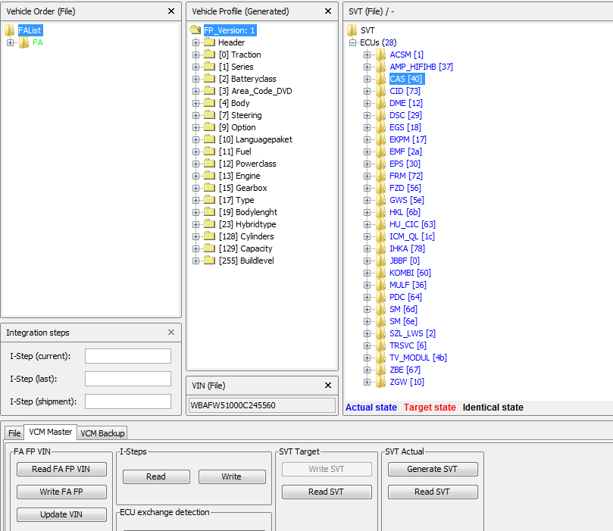
Task: Select the ICM_QL [1c] tree item
Action: pos(412,236)
